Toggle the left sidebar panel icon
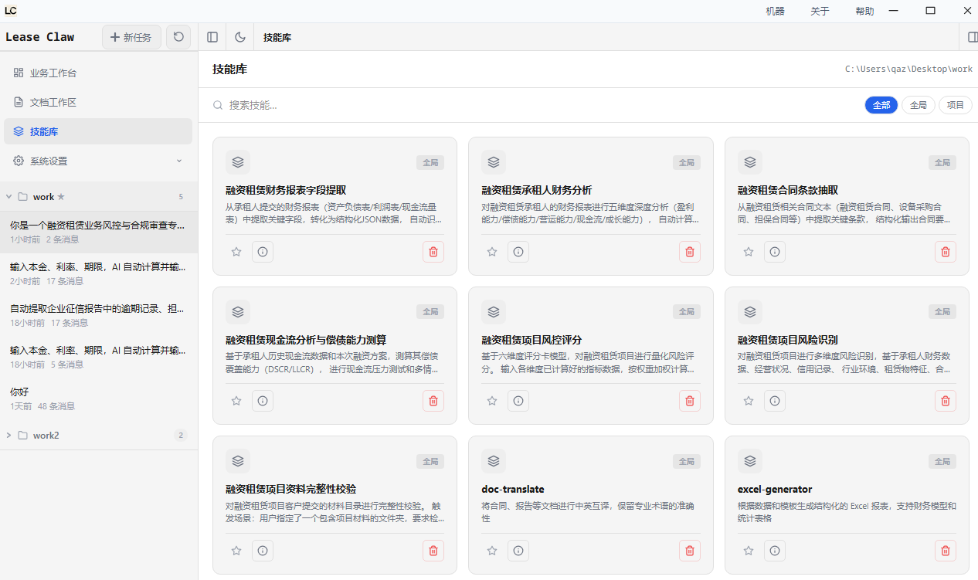Screen dimensions: 978x580 [x=212, y=37]
